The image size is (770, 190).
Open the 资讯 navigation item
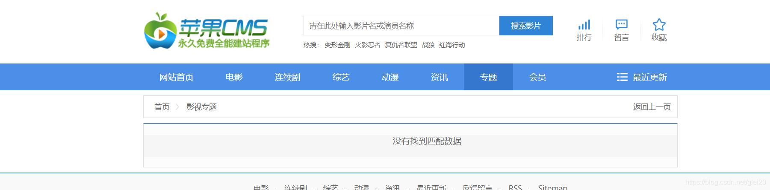(x=439, y=77)
